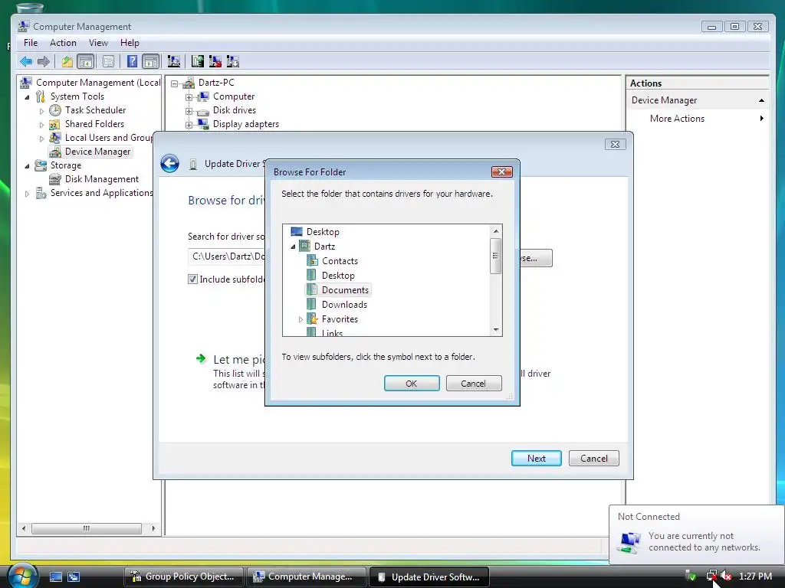The width and height of the screenshot is (785, 588).
Task: Click the Windows Start orb
Action: pyautogui.click(x=23, y=576)
